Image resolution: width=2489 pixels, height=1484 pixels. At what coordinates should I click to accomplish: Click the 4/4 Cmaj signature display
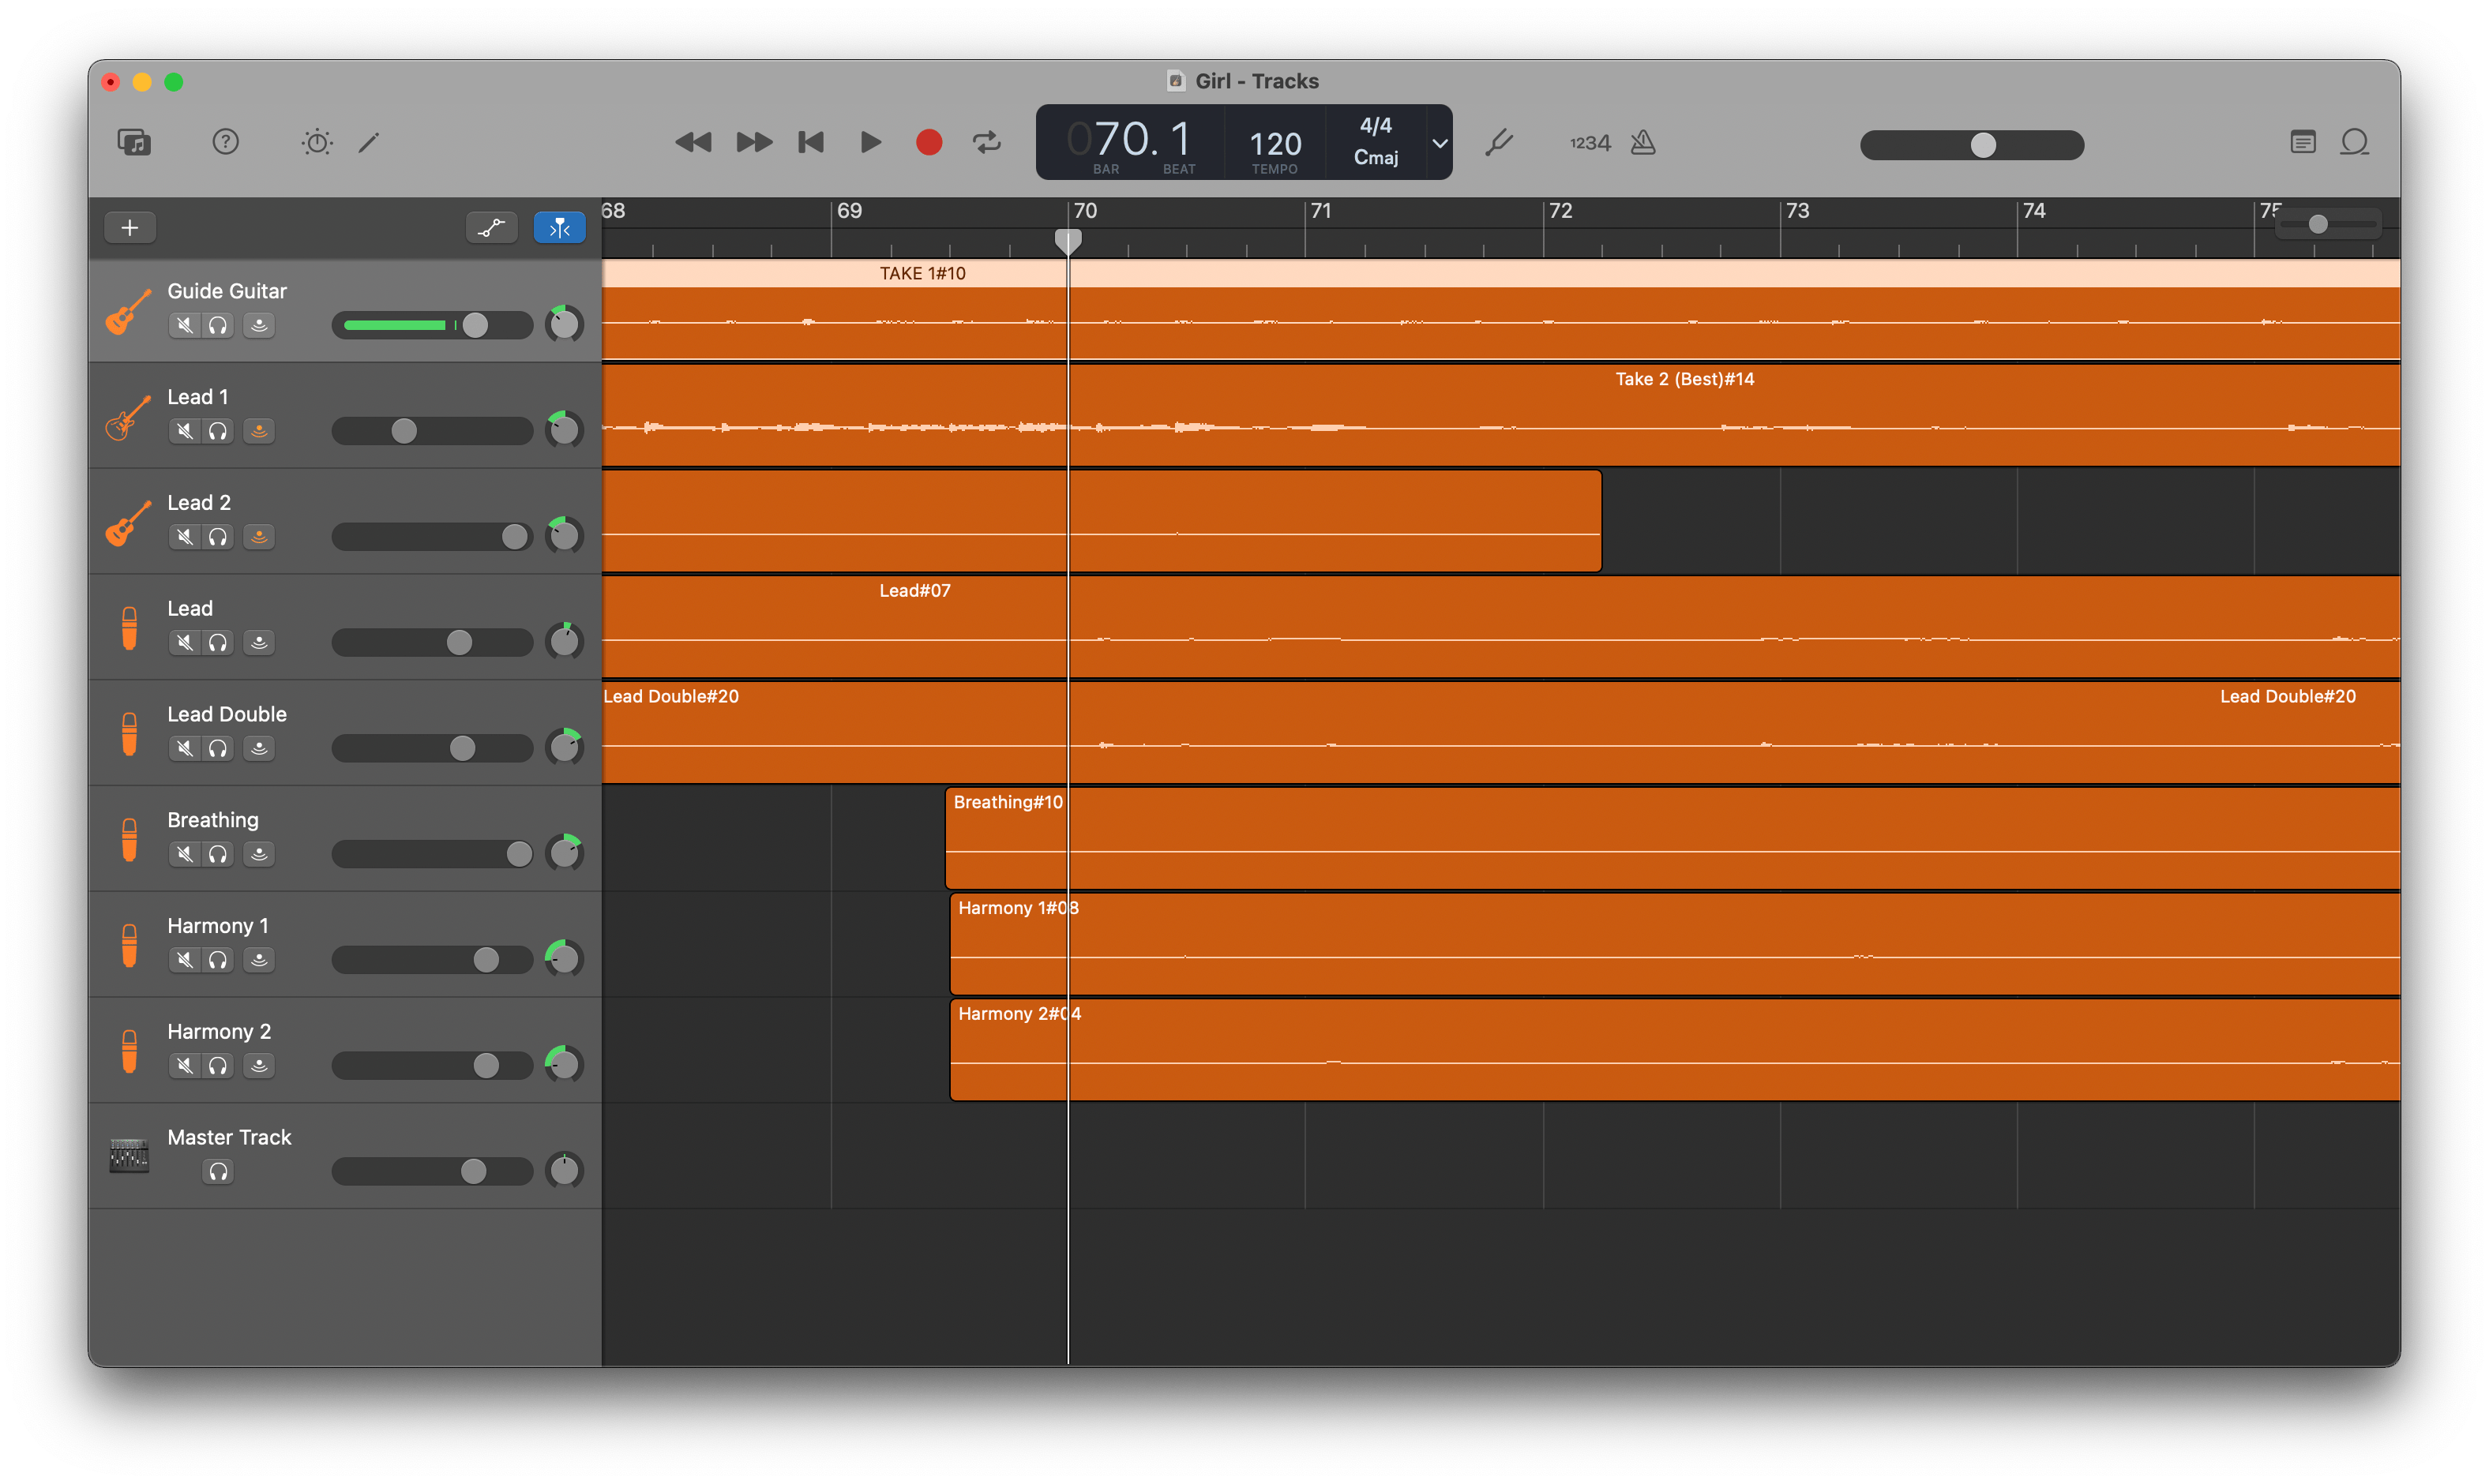point(1376,141)
